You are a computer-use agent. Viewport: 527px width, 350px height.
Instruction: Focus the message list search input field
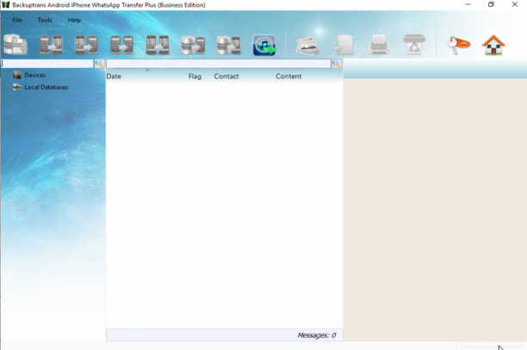[x=219, y=64]
